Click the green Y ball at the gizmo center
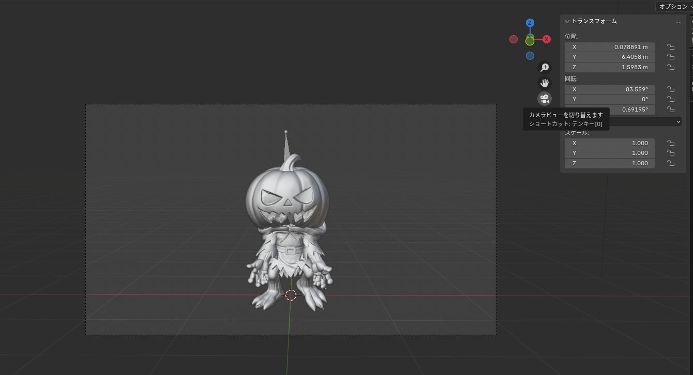This screenshot has width=693, height=375. click(x=530, y=39)
